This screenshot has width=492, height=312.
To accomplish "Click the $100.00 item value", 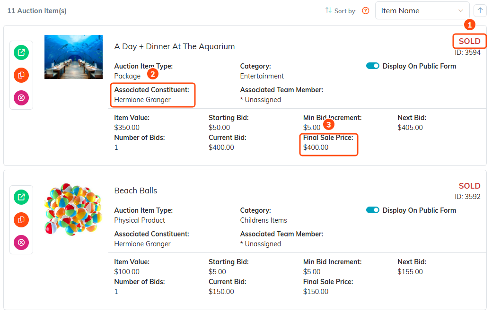I will [127, 272].
